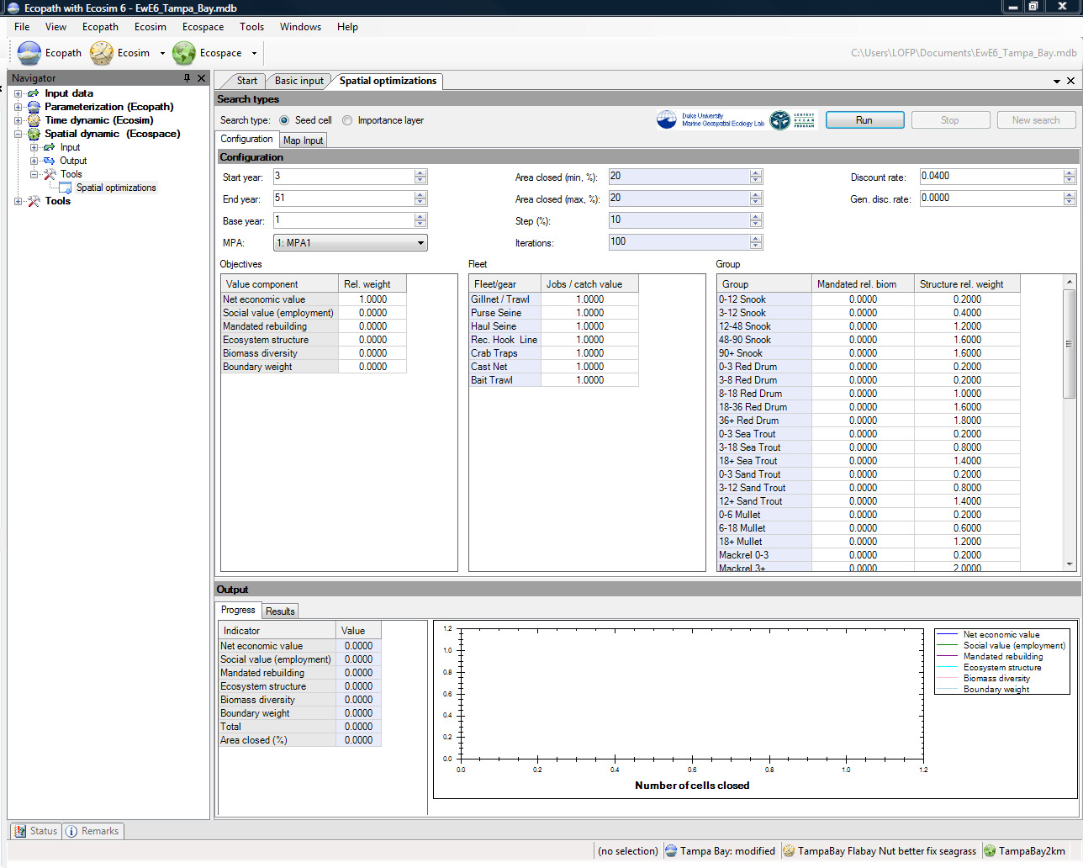
Task: Click the Duke University logo
Action: 711,120
